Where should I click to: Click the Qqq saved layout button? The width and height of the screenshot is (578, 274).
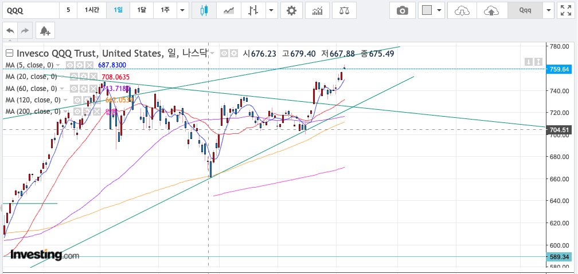[x=525, y=11]
